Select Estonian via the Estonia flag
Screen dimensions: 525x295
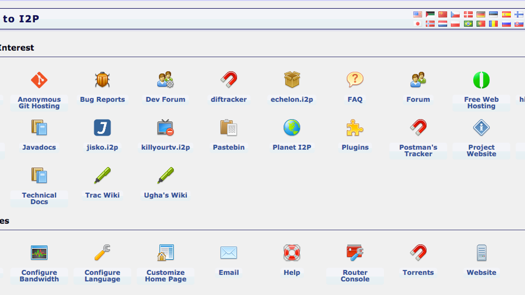(493, 14)
